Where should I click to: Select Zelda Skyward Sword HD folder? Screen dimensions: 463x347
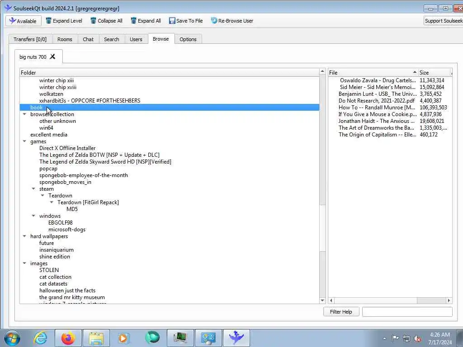(105, 162)
